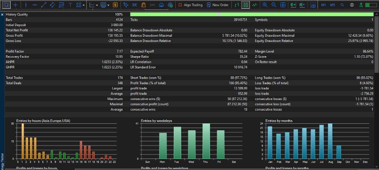Take a screenshot with camera icon

313,5
